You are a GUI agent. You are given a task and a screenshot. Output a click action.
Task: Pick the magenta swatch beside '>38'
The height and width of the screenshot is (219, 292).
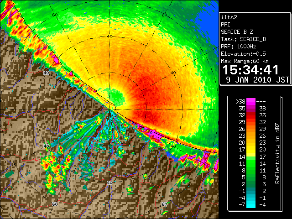point(251,101)
